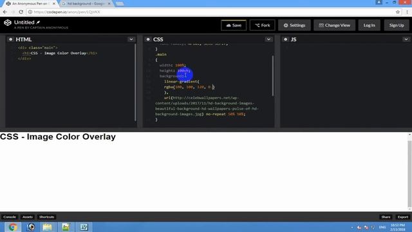This screenshot has width=412, height=232.
Task: Click the CodePen logo icon
Action: (x=8, y=23)
